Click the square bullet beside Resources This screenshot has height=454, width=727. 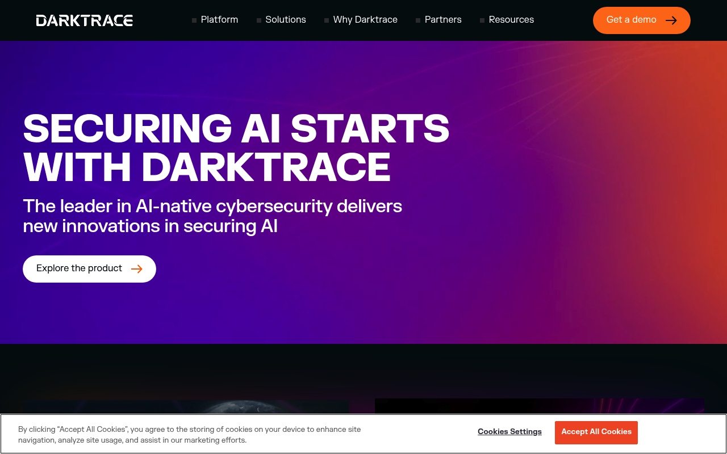pos(482,20)
